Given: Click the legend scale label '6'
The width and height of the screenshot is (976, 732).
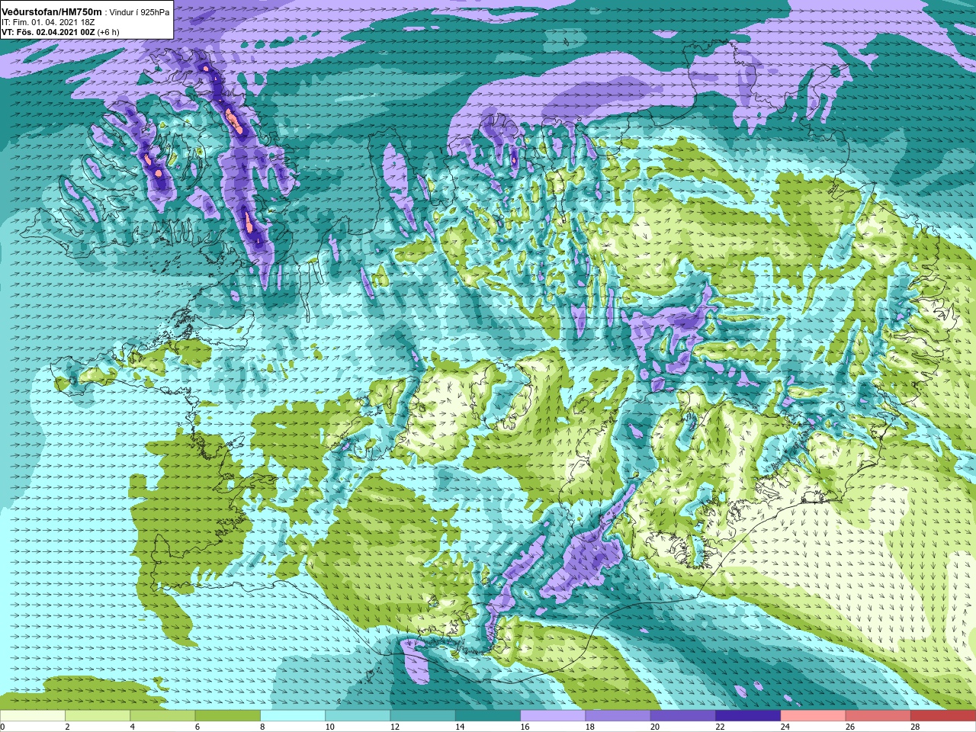Looking at the screenshot, I should pyautogui.click(x=197, y=727).
